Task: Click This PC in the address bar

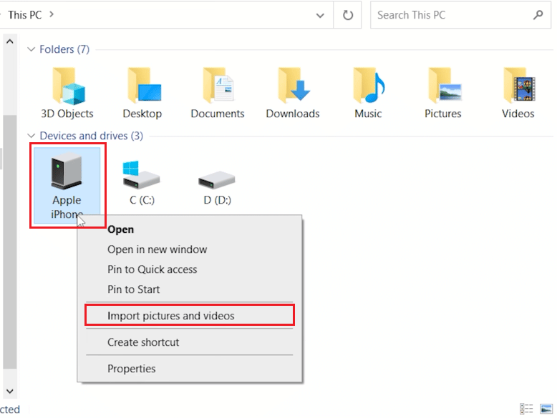Action: [25, 15]
